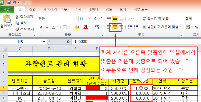
Task: Open the 파일 tab
Action: [7, 9]
